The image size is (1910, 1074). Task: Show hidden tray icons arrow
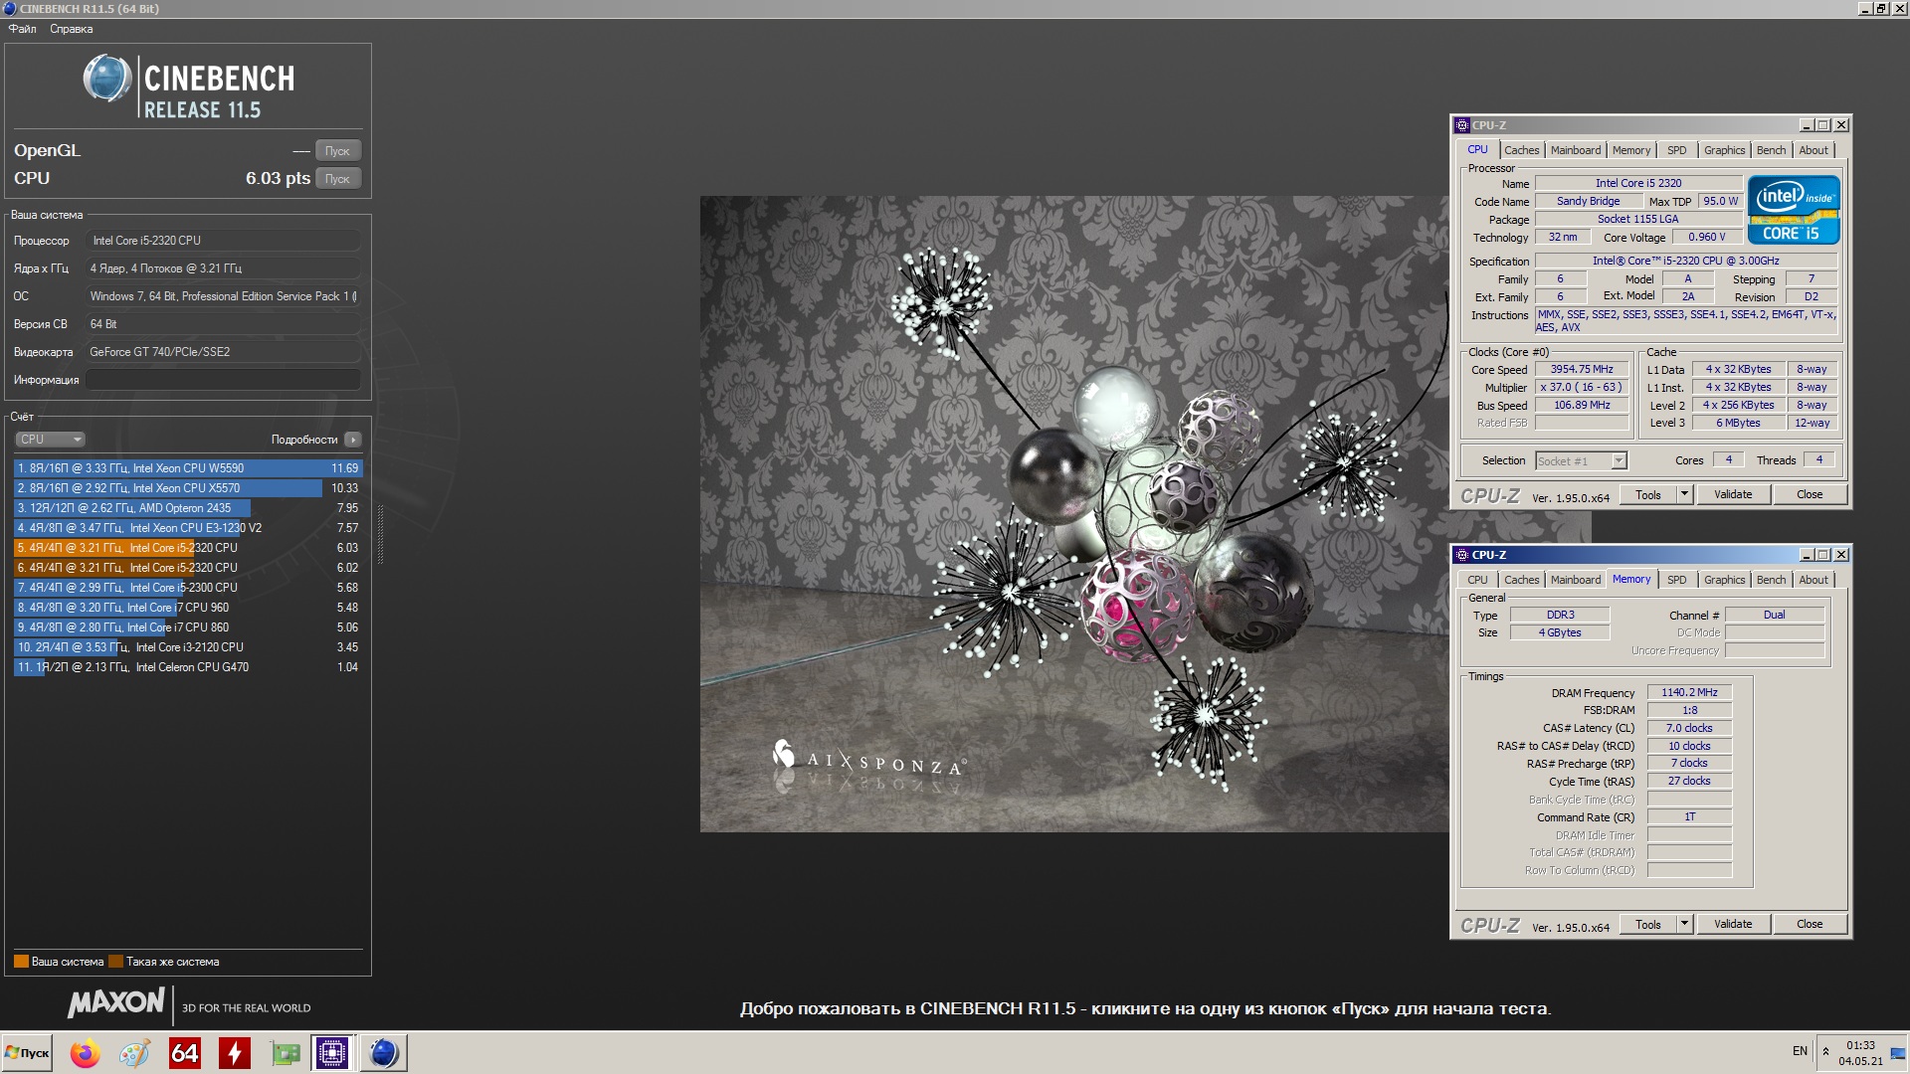(1825, 1051)
